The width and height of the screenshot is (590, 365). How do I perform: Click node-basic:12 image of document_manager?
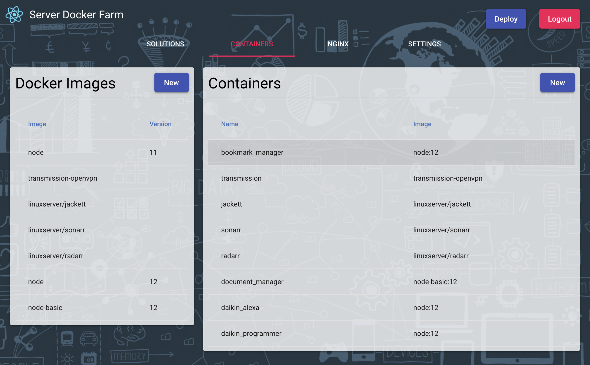pos(435,282)
